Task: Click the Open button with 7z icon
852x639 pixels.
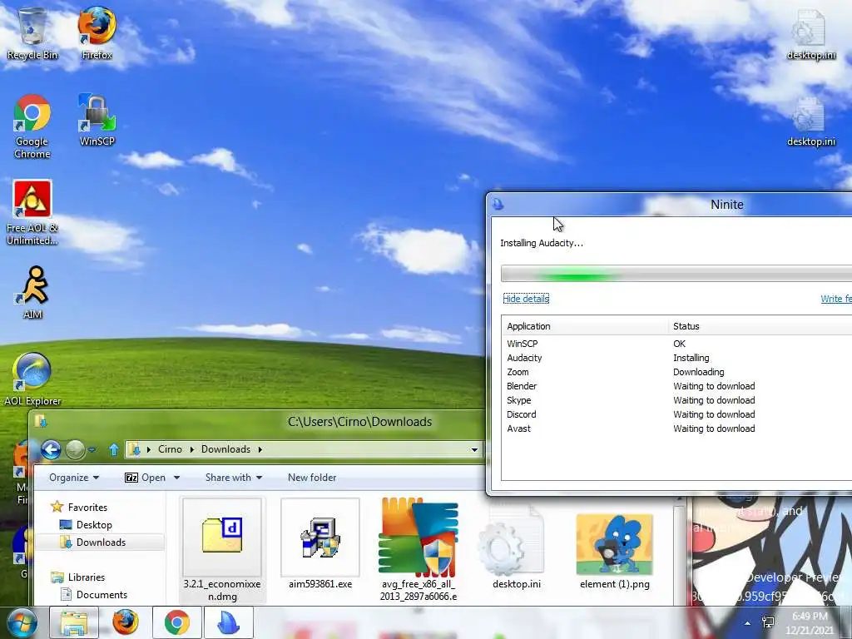Action: pos(146,478)
